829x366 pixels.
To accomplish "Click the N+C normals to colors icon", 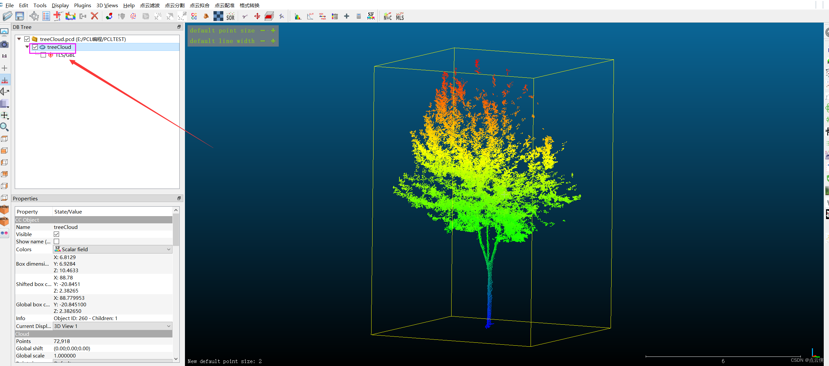I will point(388,16).
